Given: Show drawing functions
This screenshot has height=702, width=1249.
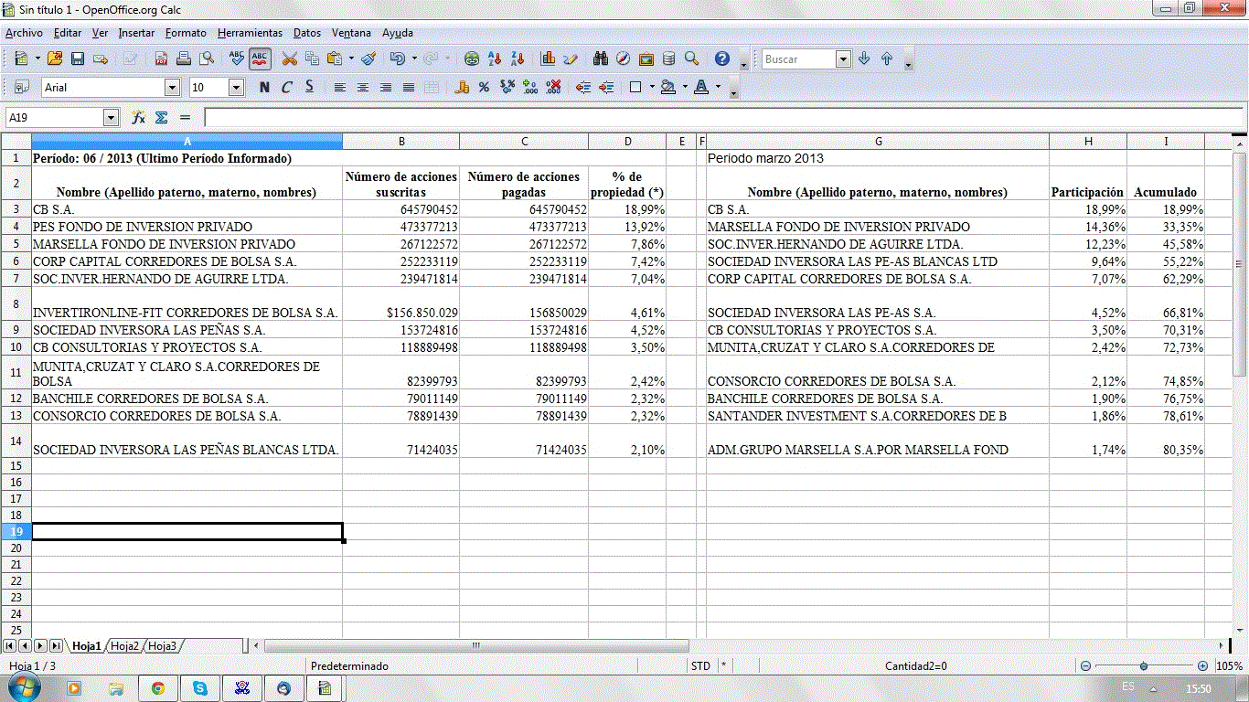Looking at the screenshot, I should pyautogui.click(x=571, y=58).
